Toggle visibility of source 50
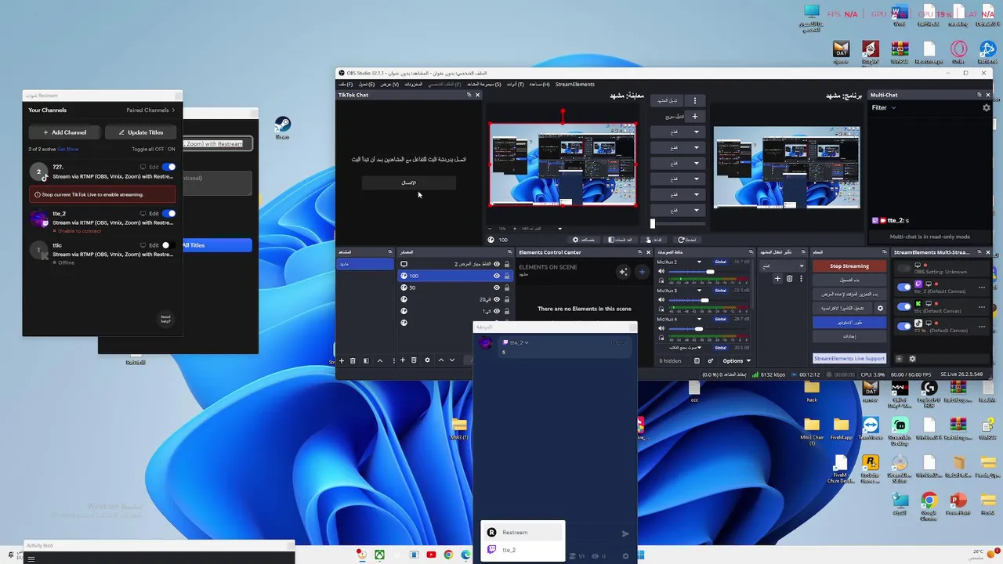The width and height of the screenshot is (1003, 564). click(496, 287)
